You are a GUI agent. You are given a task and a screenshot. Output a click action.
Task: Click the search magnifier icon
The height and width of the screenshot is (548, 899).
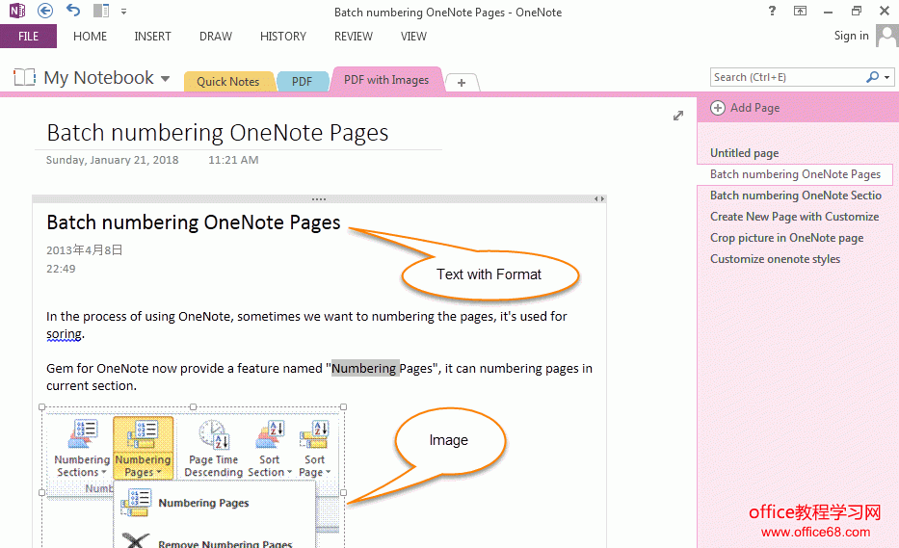[x=872, y=77]
